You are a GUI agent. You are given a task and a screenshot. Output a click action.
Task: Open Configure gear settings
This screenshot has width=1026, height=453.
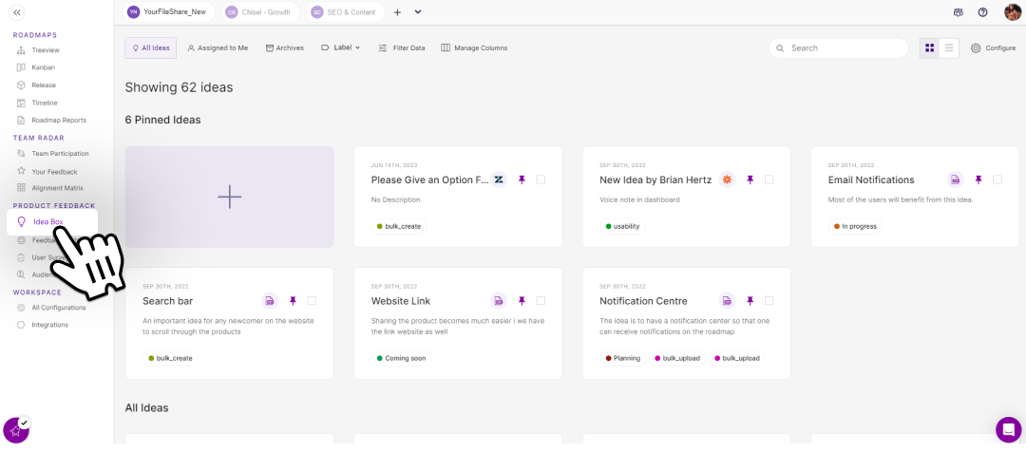[993, 47]
